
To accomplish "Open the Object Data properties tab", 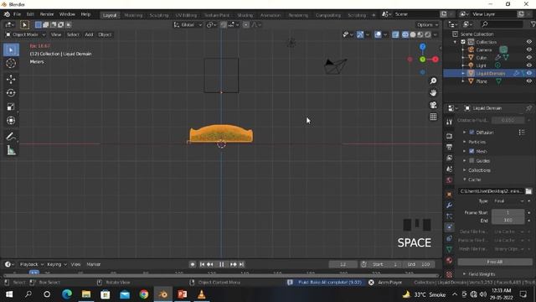I will click(449, 249).
